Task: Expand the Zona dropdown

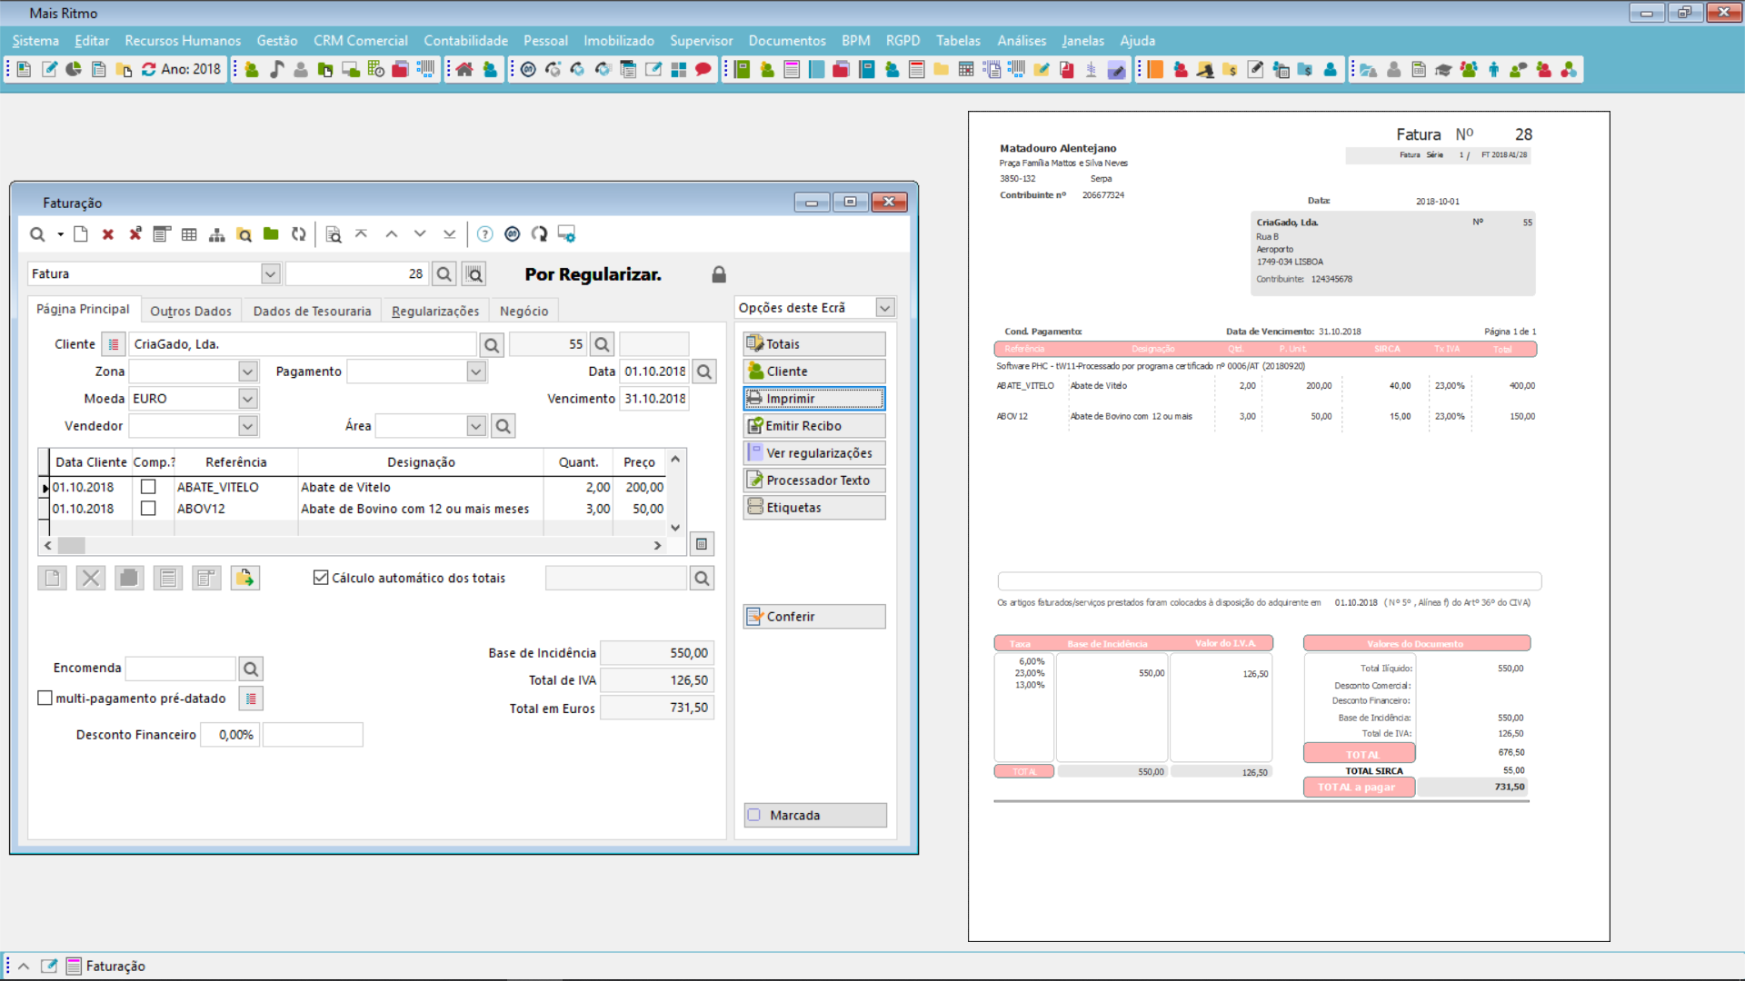Action: pyautogui.click(x=247, y=372)
